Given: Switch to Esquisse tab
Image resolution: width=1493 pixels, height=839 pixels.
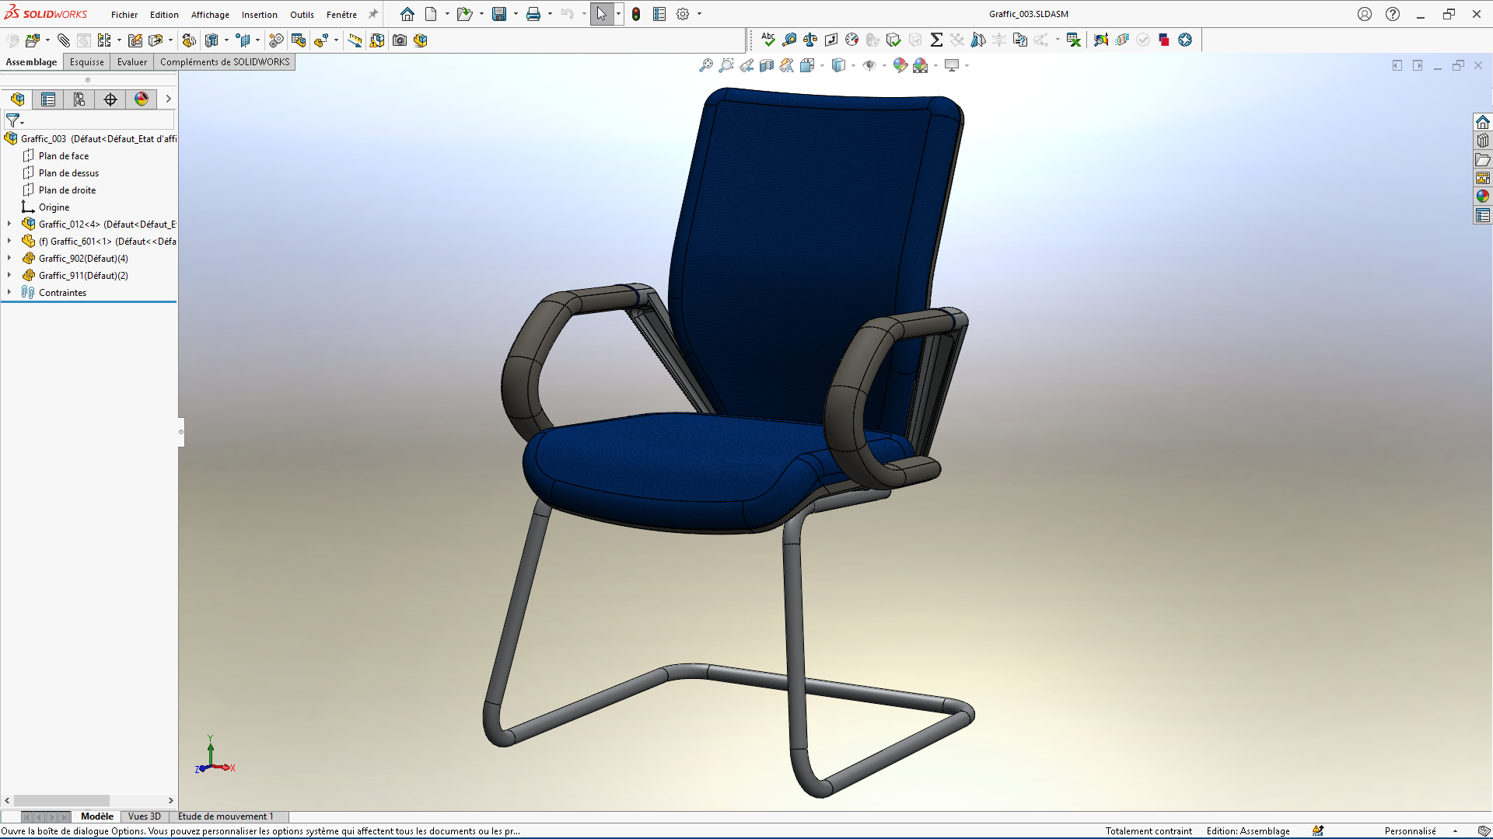Looking at the screenshot, I should pos(86,62).
